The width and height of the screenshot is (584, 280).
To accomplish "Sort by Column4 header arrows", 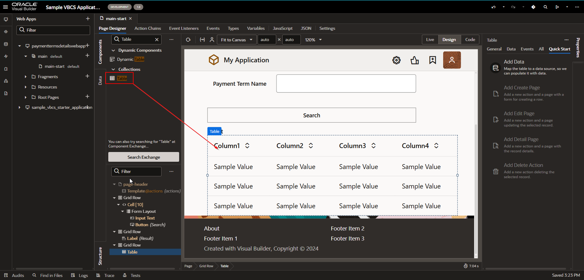I will [x=436, y=146].
